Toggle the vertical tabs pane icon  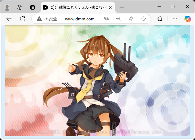coord(32,7)
